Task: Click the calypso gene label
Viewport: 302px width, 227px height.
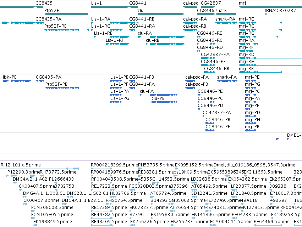Action: (x=191, y=3)
